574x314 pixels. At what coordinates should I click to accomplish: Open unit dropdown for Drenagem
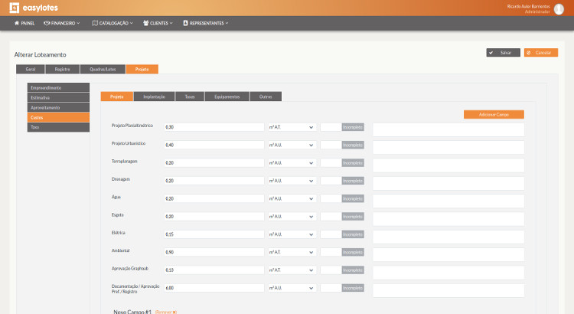coord(292,181)
